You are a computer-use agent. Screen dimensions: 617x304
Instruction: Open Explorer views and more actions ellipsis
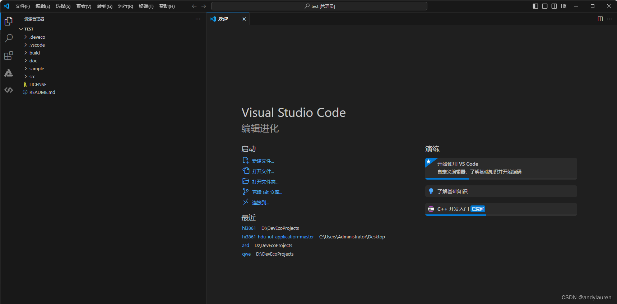[x=198, y=19]
